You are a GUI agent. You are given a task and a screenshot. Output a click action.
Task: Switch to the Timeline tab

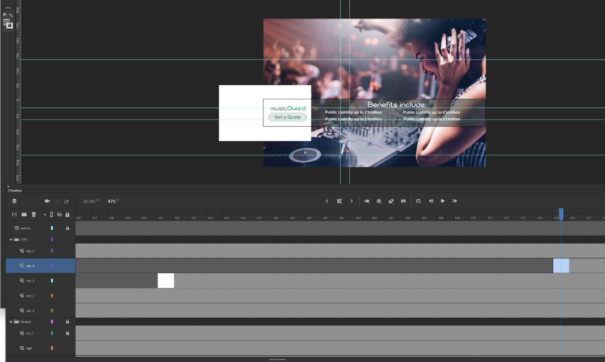[x=14, y=190]
